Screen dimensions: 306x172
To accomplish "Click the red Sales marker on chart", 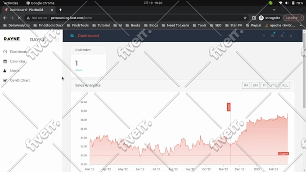I will coord(229,107).
